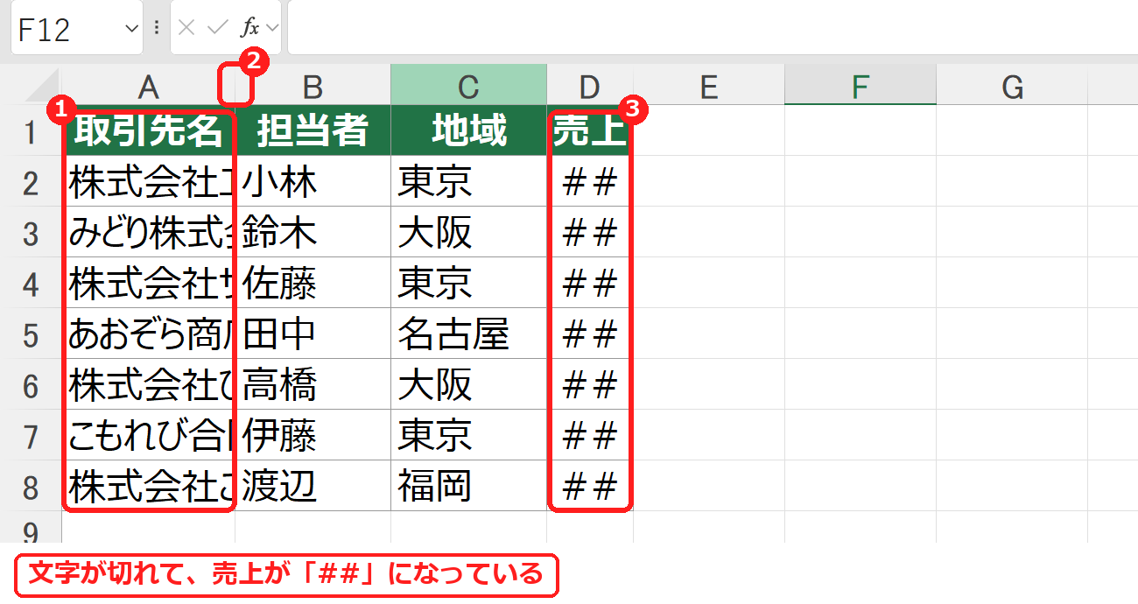Click the header cell 地域
This screenshot has height=604, width=1138.
[469, 130]
